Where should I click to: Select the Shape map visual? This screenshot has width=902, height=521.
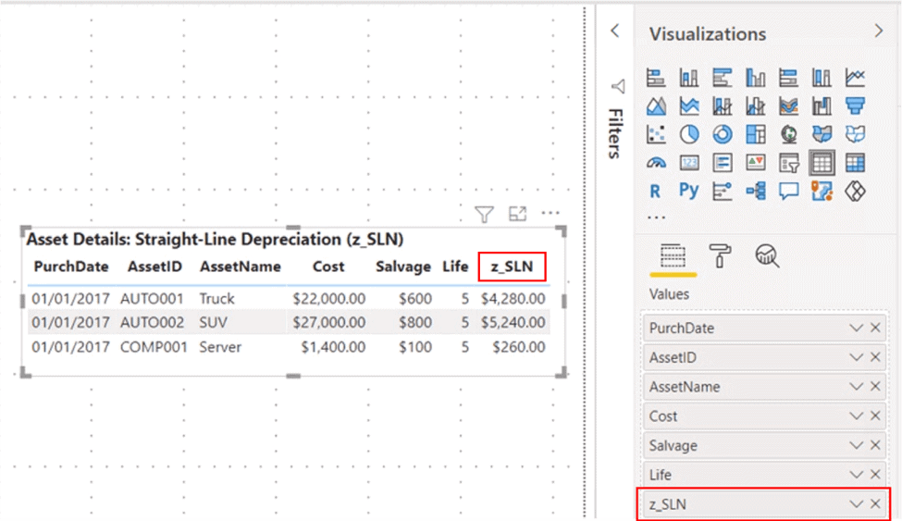point(855,134)
